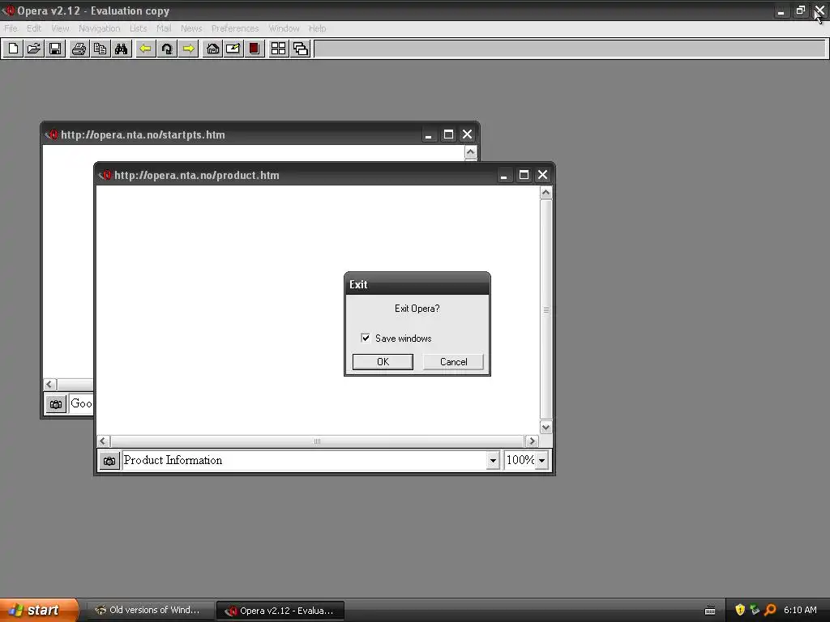
Task: Click the orange magnifier tray icon
Action: tap(770, 610)
